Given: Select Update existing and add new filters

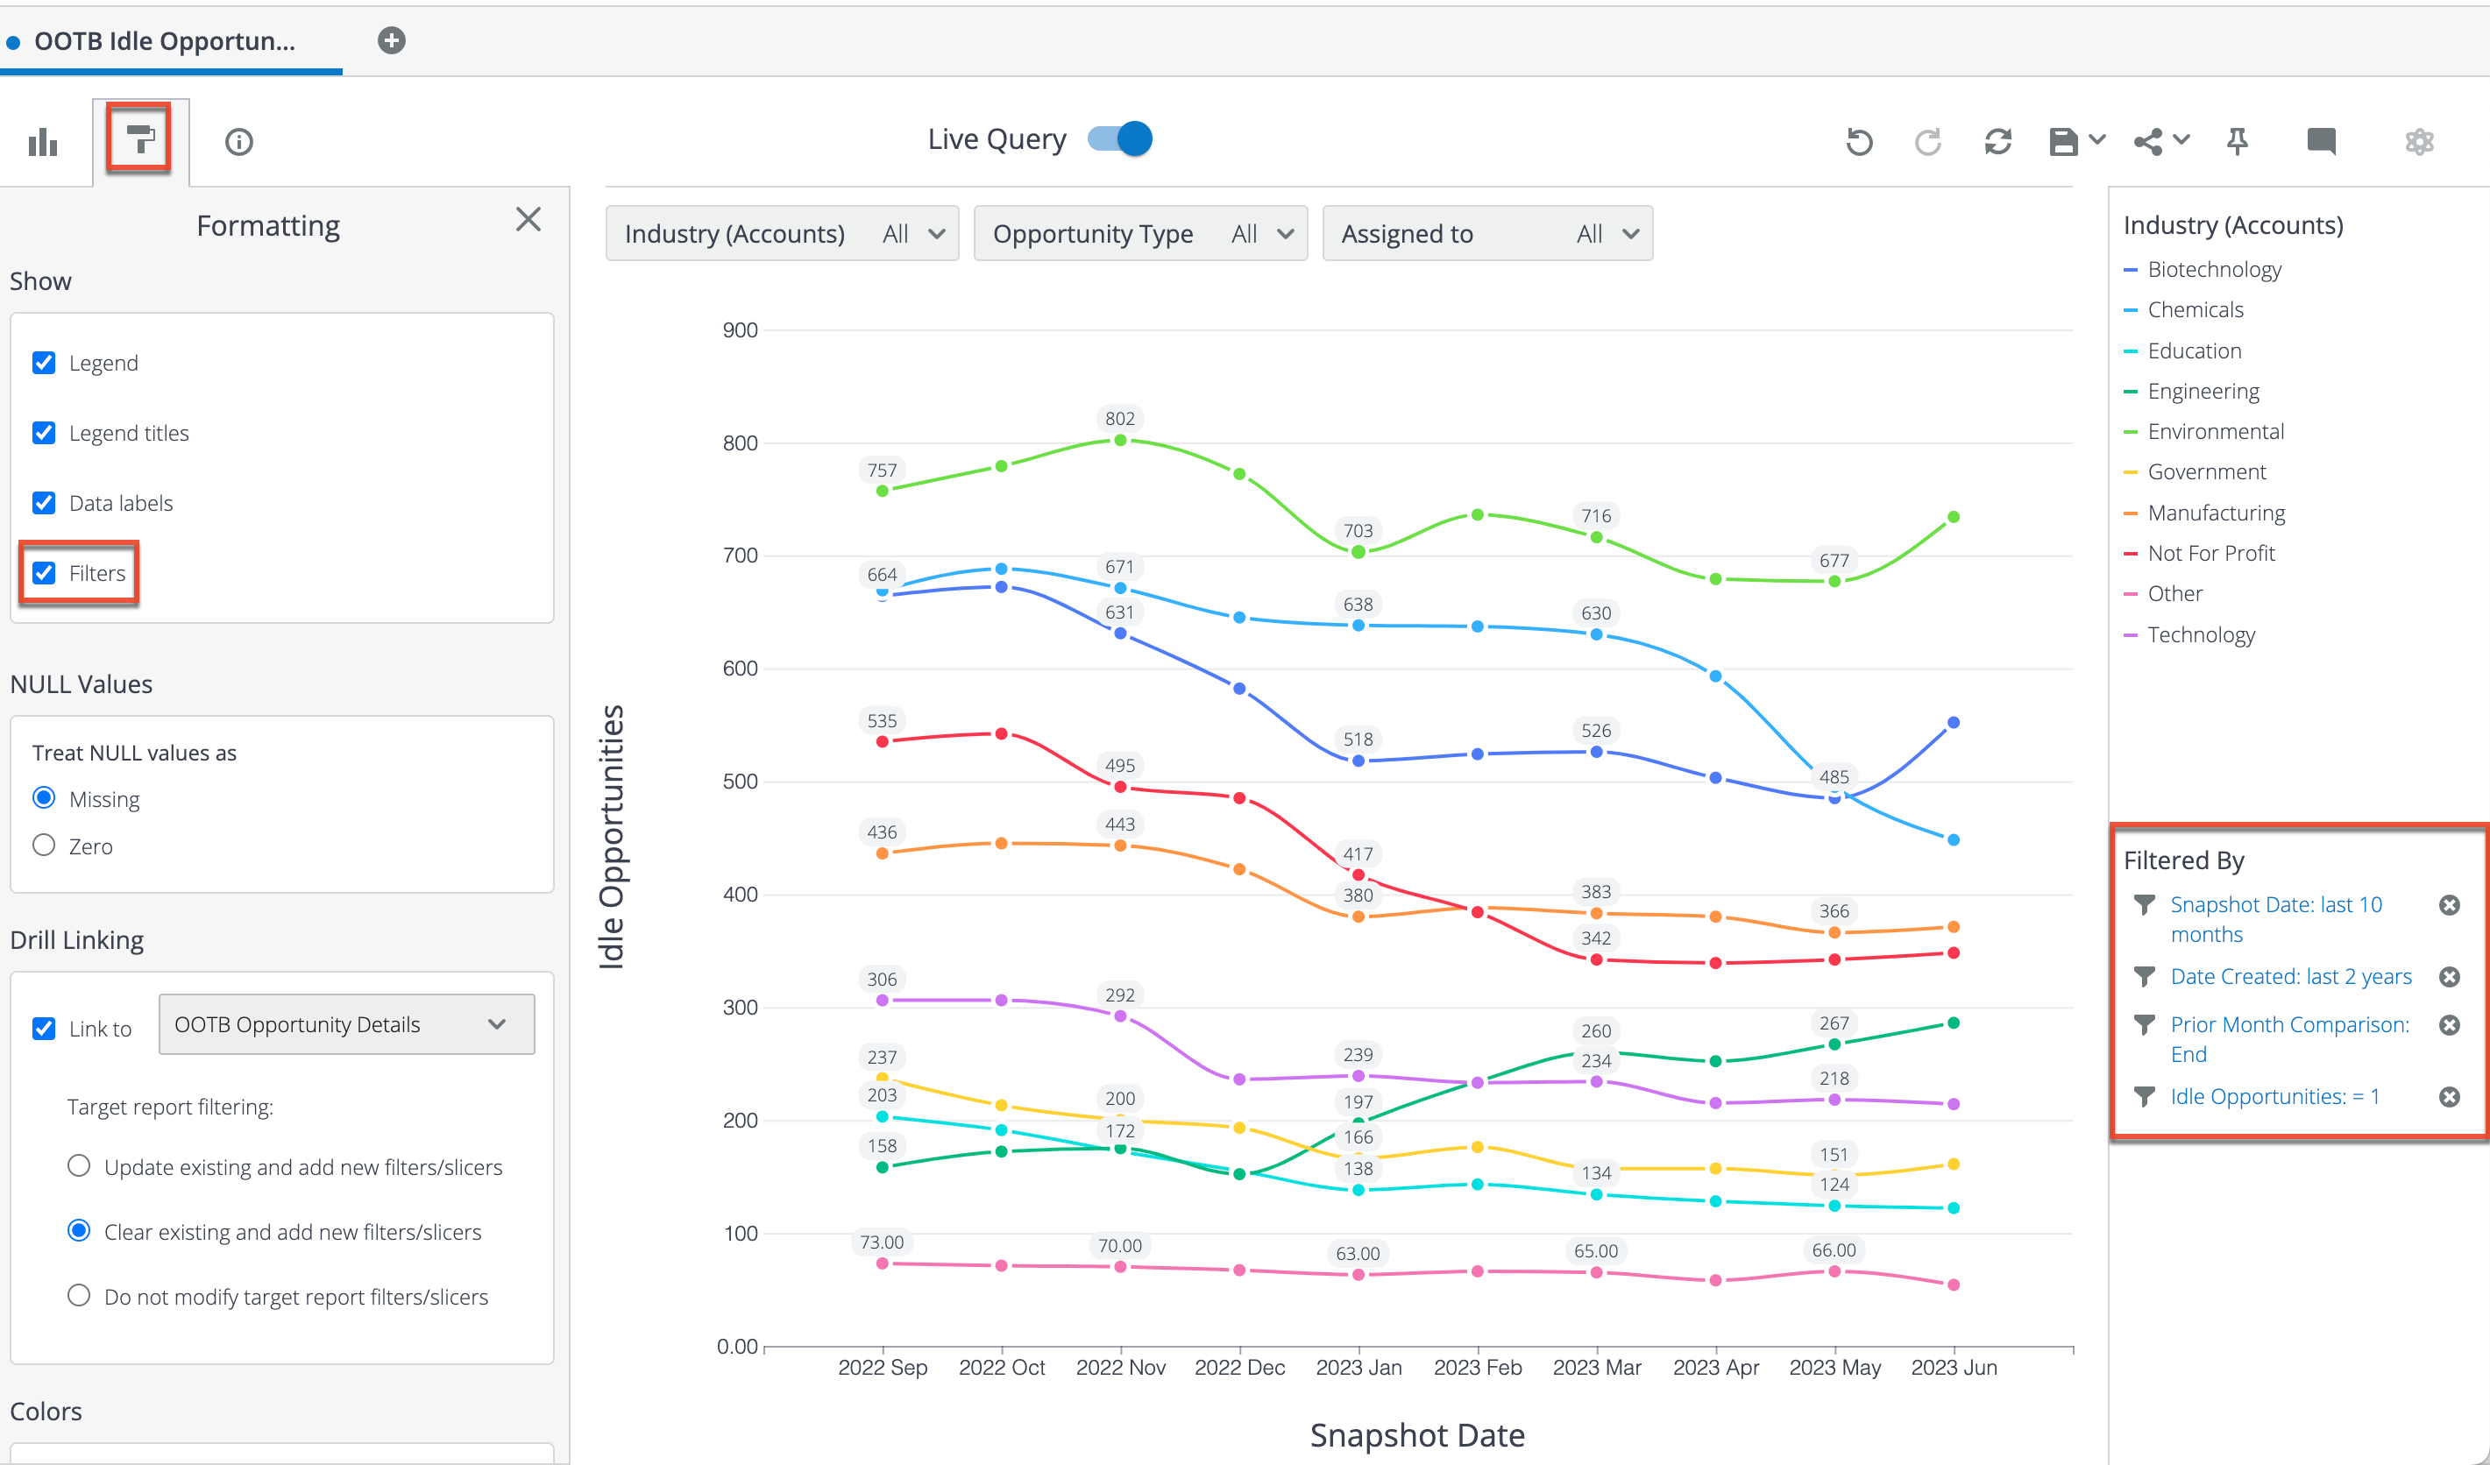Looking at the screenshot, I should (x=79, y=1167).
